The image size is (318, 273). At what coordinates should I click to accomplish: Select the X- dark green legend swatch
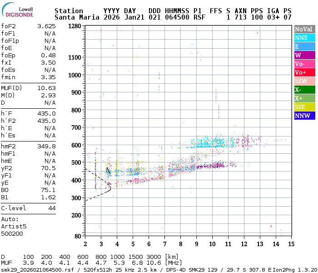pyautogui.click(x=305, y=90)
